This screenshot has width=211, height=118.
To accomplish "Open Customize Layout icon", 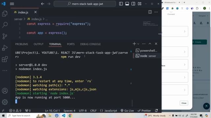I will (139, 4).
